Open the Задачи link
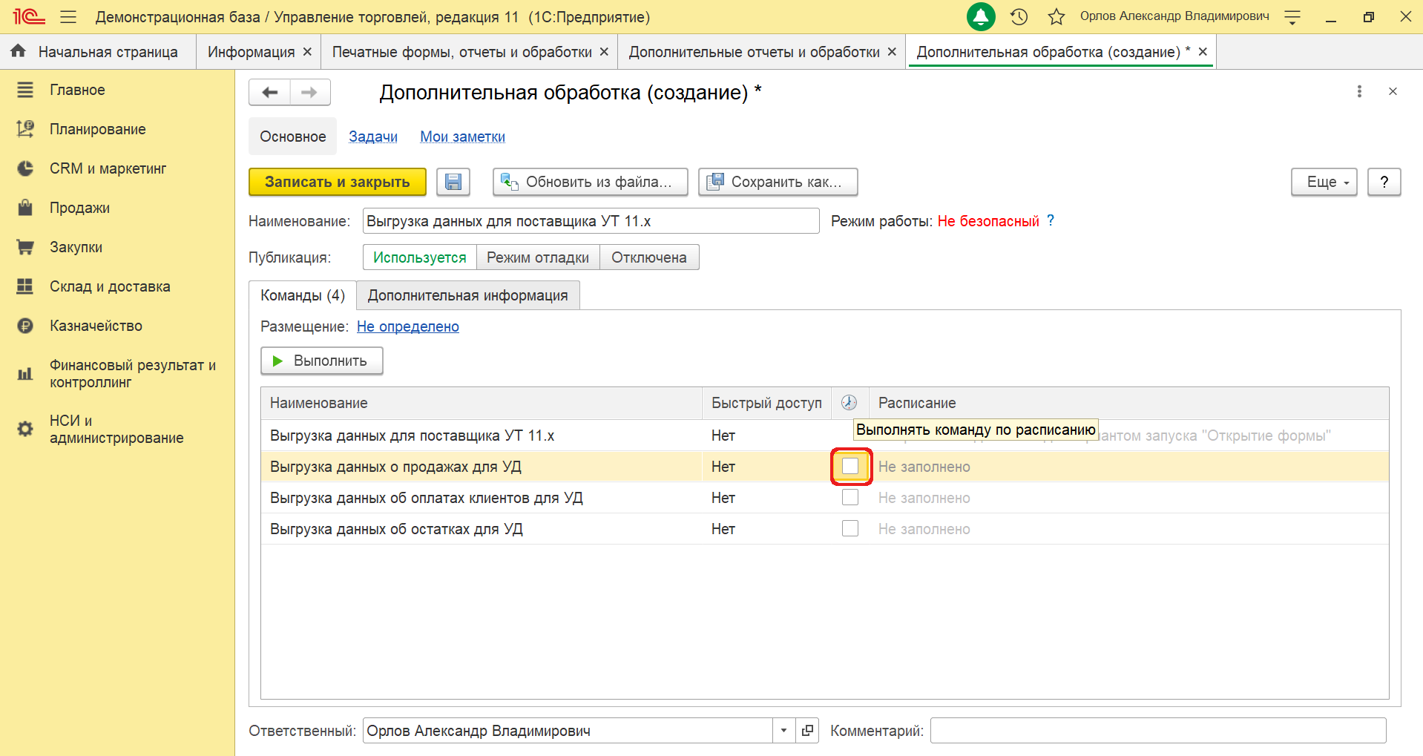The width and height of the screenshot is (1423, 756). point(373,137)
